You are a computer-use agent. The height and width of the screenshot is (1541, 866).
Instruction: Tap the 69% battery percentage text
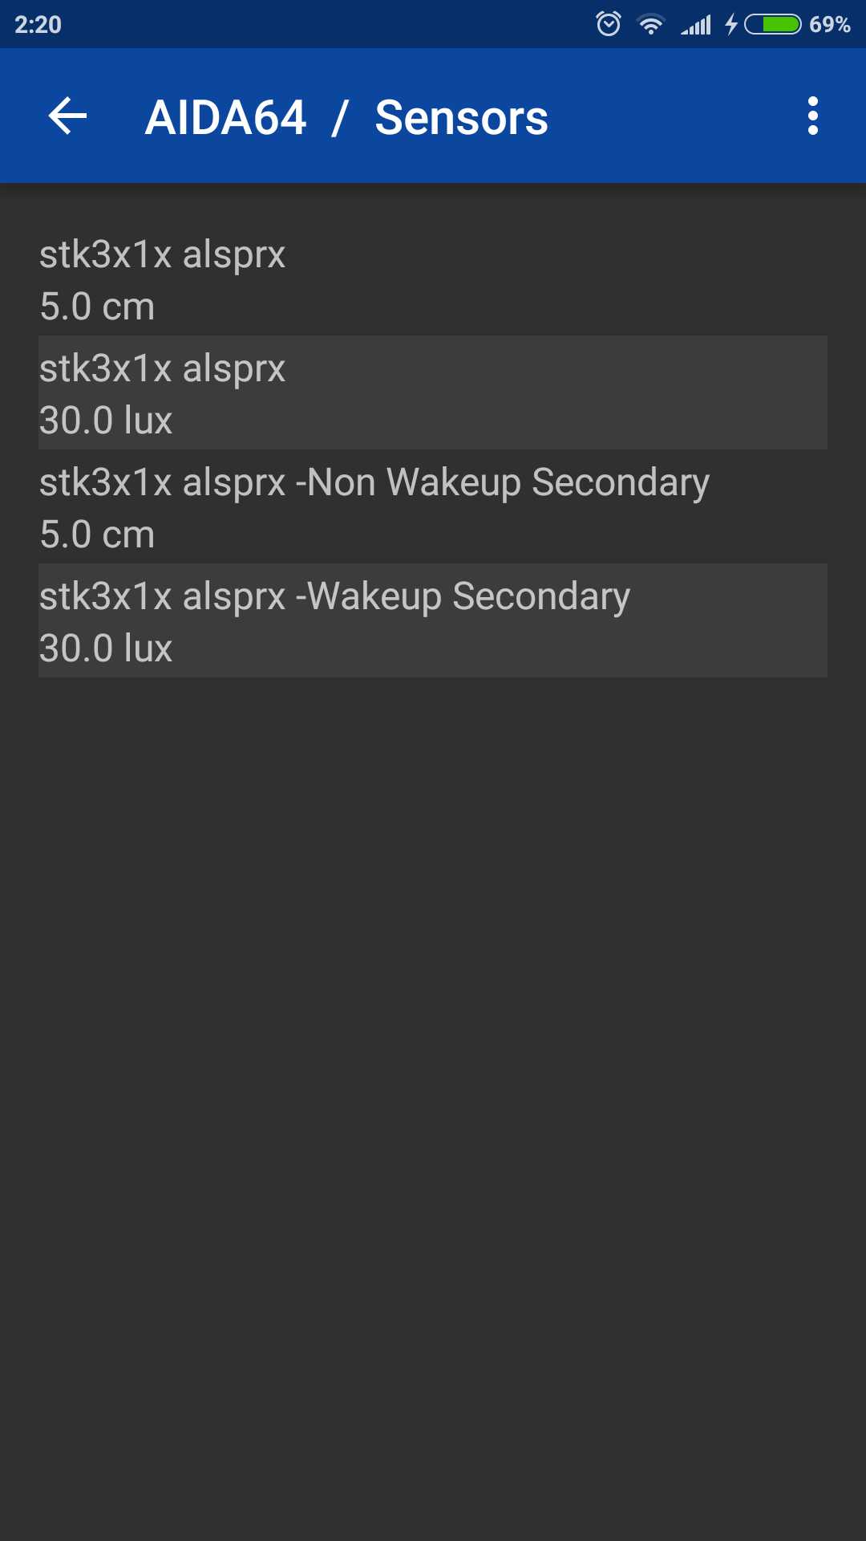click(x=829, y=25)
